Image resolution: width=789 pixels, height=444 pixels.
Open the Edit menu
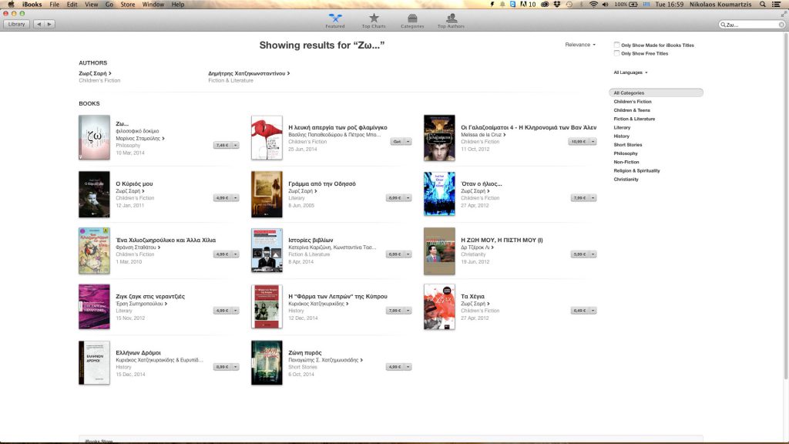(x=72, y=4)
